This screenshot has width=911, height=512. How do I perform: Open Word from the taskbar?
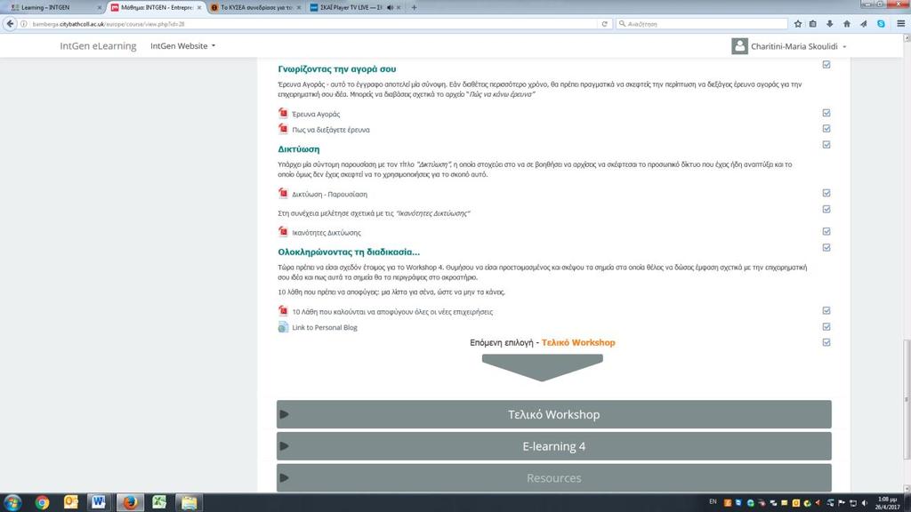[x=98, y=501]
